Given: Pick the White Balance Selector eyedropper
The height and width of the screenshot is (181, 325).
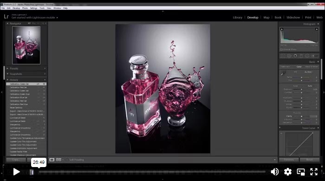Looking at the screenshot, I should (x=283, y=73).
